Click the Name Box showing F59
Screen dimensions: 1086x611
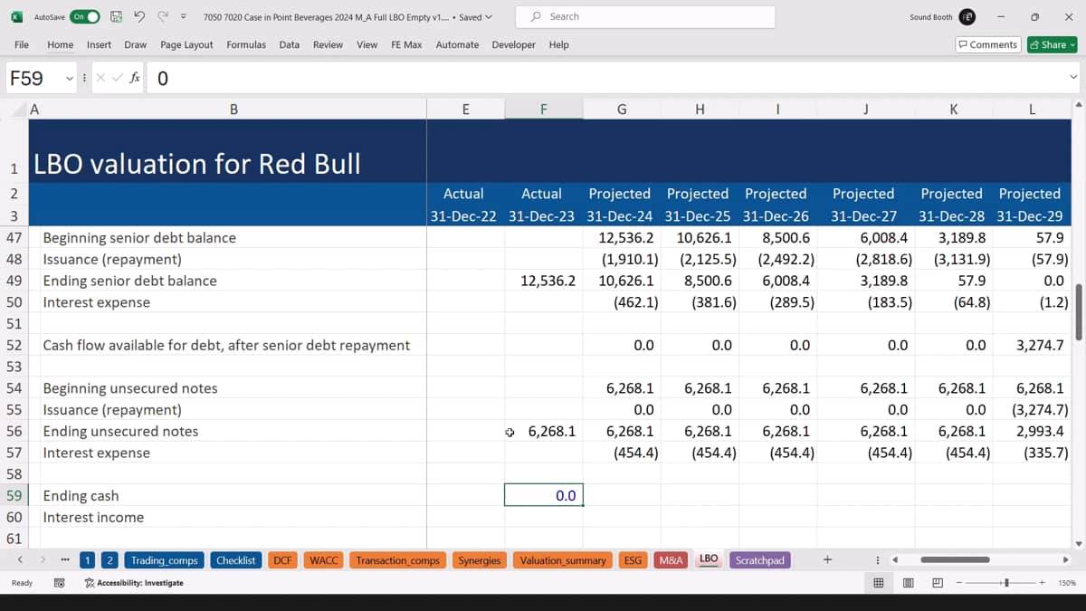click(x=34, y=79)
